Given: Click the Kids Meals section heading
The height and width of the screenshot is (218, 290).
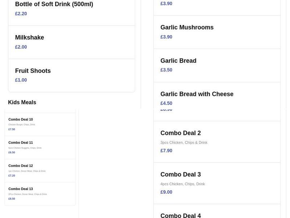Looking at the screenshot, I should click(x=22, y=102).
